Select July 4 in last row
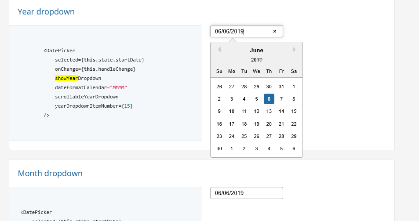Viewport: 419px width, 221px height. [x=269, y=149]
